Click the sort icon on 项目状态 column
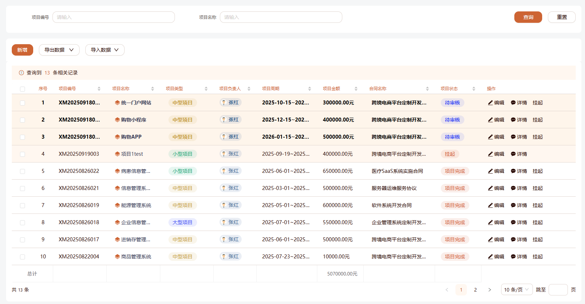 point(474,89)
